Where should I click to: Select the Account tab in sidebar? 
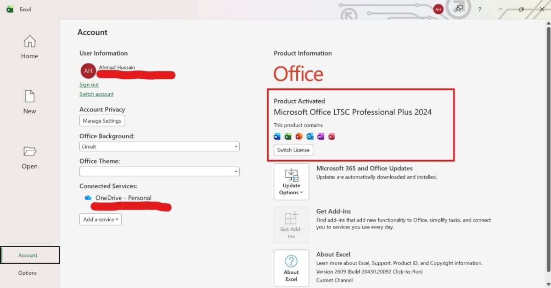(x=30, y=255)
